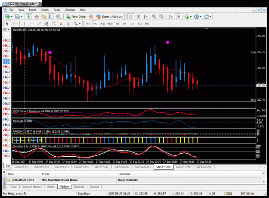Select the upper-right magenta dot on the chart
Viewport: 269px width, 198px height.
click(x=167, y=42)
